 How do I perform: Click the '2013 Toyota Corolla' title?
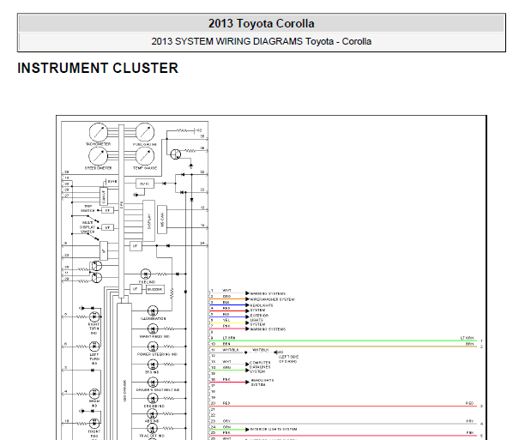tap(262, 23)
